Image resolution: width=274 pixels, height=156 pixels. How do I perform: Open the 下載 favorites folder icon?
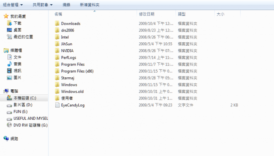click(9, 23)
